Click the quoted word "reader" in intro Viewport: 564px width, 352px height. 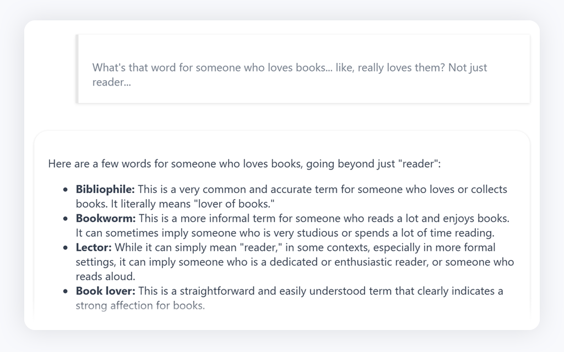tap(417, 164)
